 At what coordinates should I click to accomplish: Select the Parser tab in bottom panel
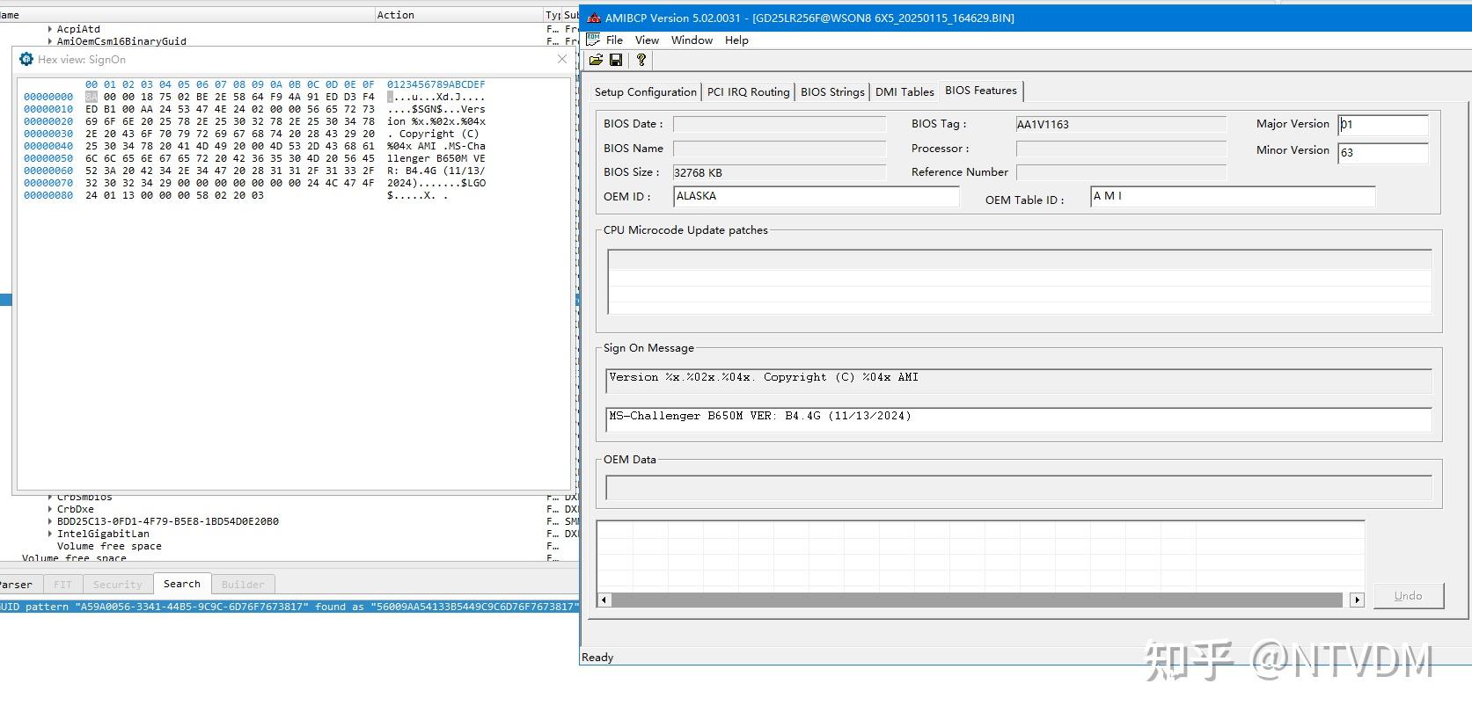tap(16, 584)
